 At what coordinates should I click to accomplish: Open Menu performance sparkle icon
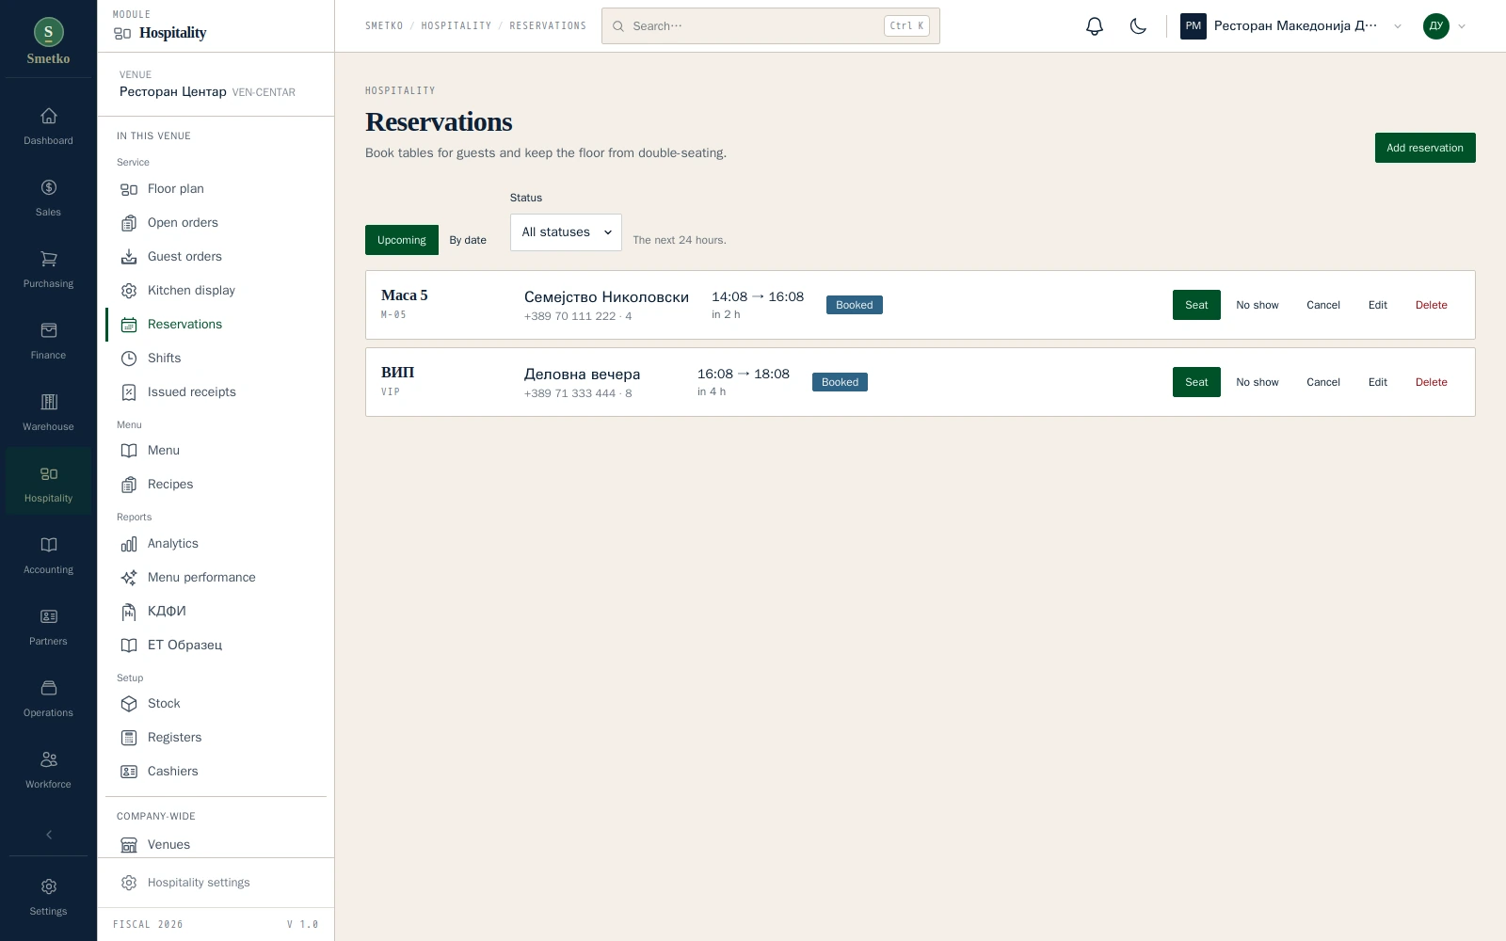pos(129,578)
